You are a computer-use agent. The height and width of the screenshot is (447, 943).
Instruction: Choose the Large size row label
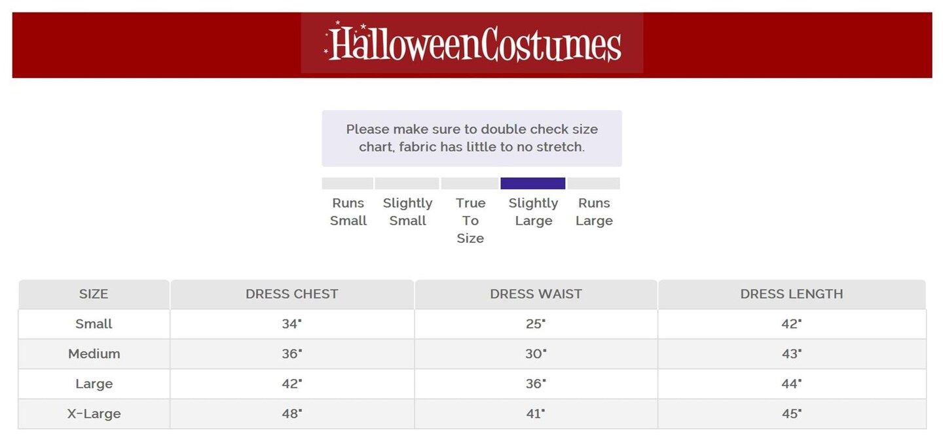[94, 384]
